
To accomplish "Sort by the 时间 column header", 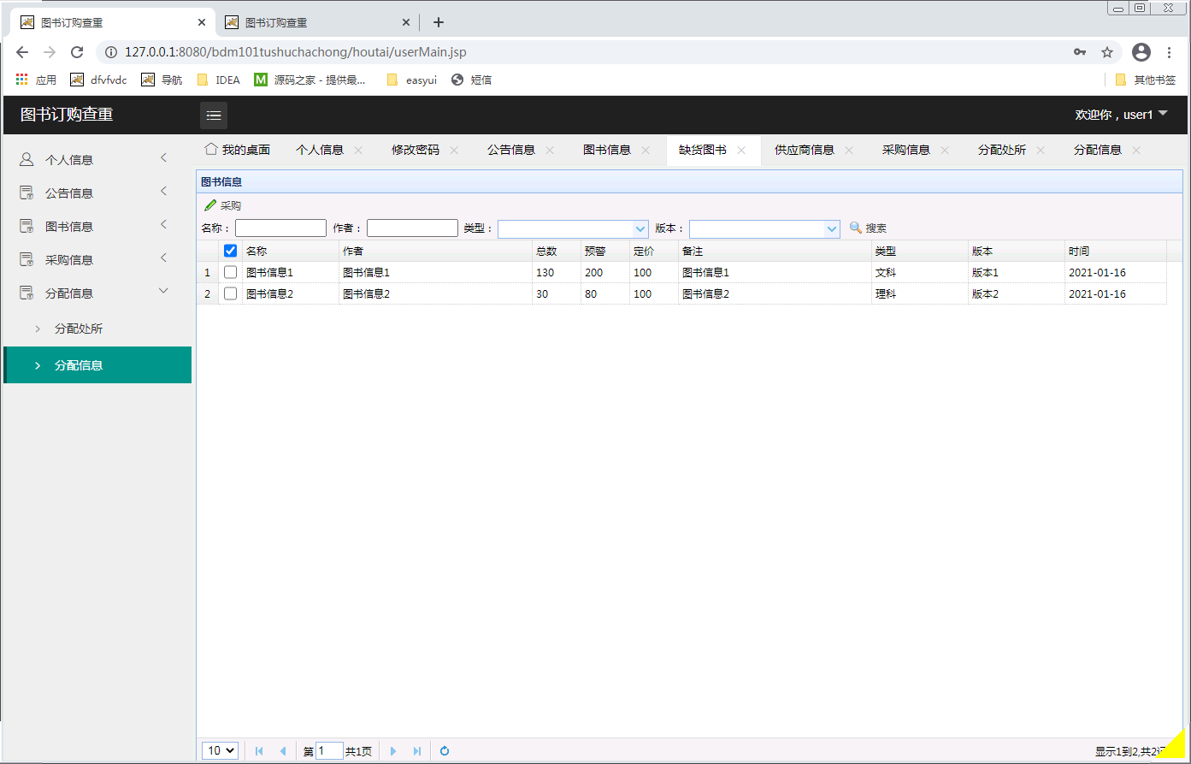I will tap(1116, 251).
